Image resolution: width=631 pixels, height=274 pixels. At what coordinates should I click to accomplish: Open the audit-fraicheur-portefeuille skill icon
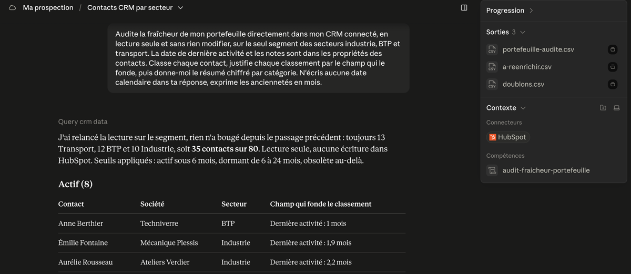point(492,170)
